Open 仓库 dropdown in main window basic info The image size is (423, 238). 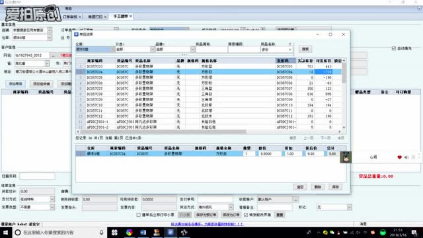pyautogui.click(x=50, y=38)
